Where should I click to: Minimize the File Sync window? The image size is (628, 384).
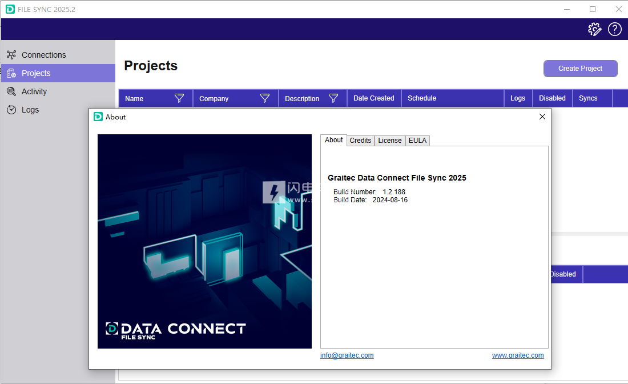(567, 9)
